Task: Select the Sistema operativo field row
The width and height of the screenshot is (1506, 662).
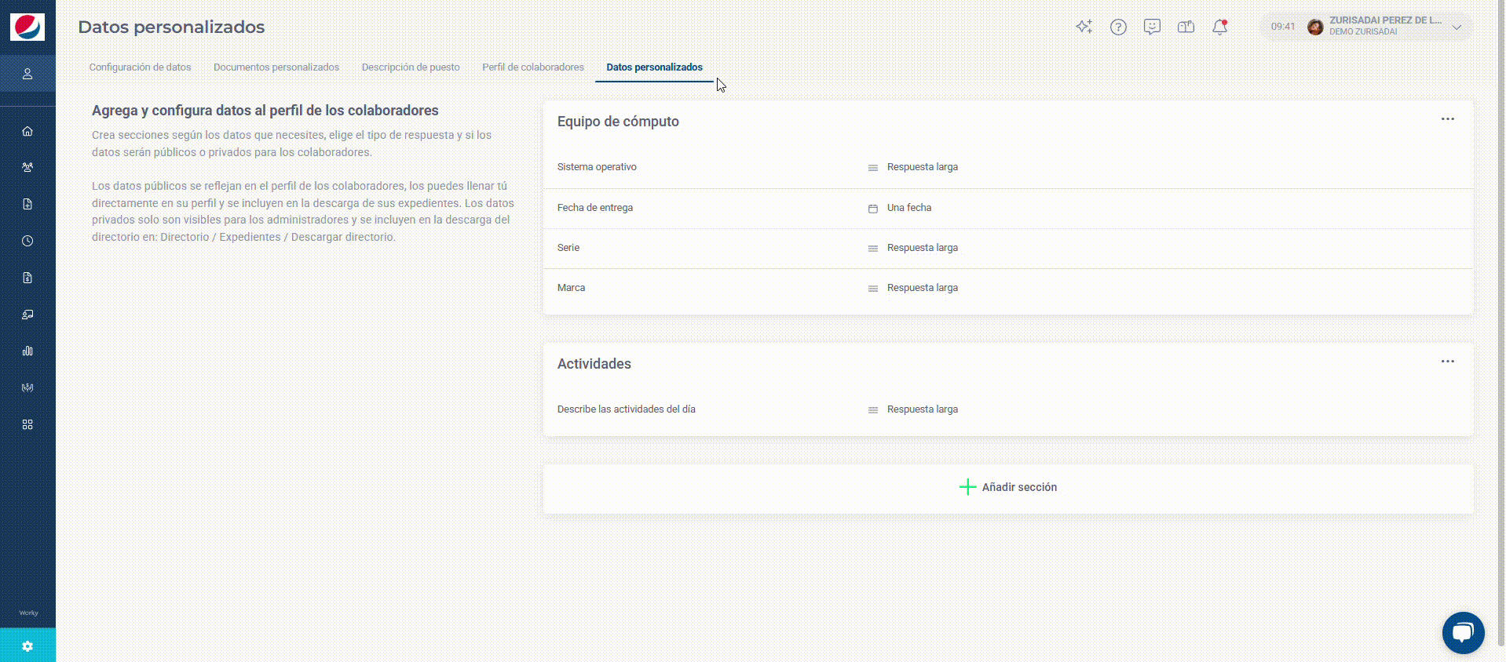Action: point(1008,167)
